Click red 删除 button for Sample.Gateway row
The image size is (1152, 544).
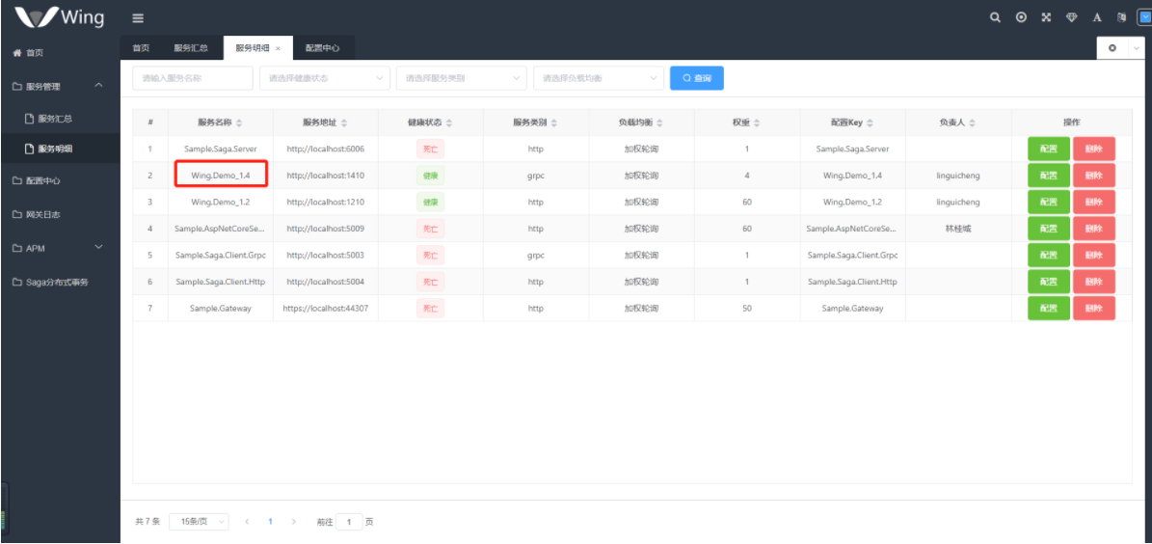[1093, 309]
